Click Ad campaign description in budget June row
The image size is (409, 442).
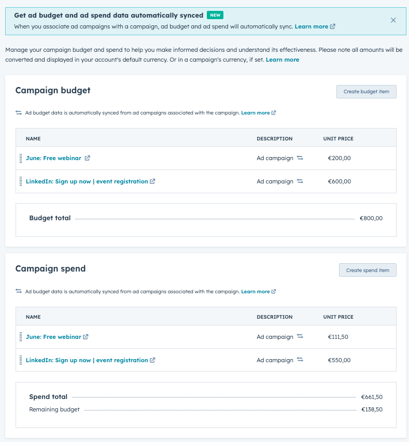click(x=275, y=158)
